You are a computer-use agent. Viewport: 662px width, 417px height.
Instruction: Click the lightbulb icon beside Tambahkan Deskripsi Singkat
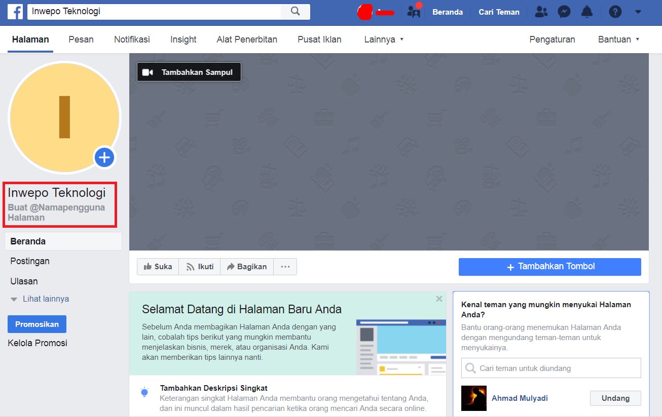pyautogui.click(x=144, y=392)
